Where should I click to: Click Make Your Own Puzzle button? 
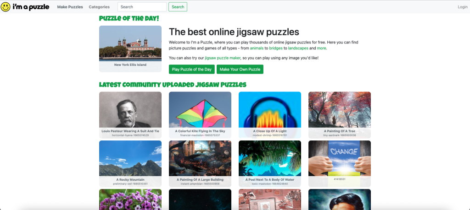coord(240,69)
